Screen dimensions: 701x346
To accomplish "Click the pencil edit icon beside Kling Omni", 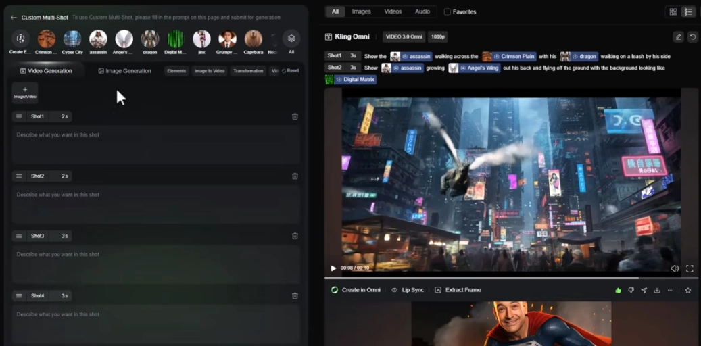I will [678, 37].
